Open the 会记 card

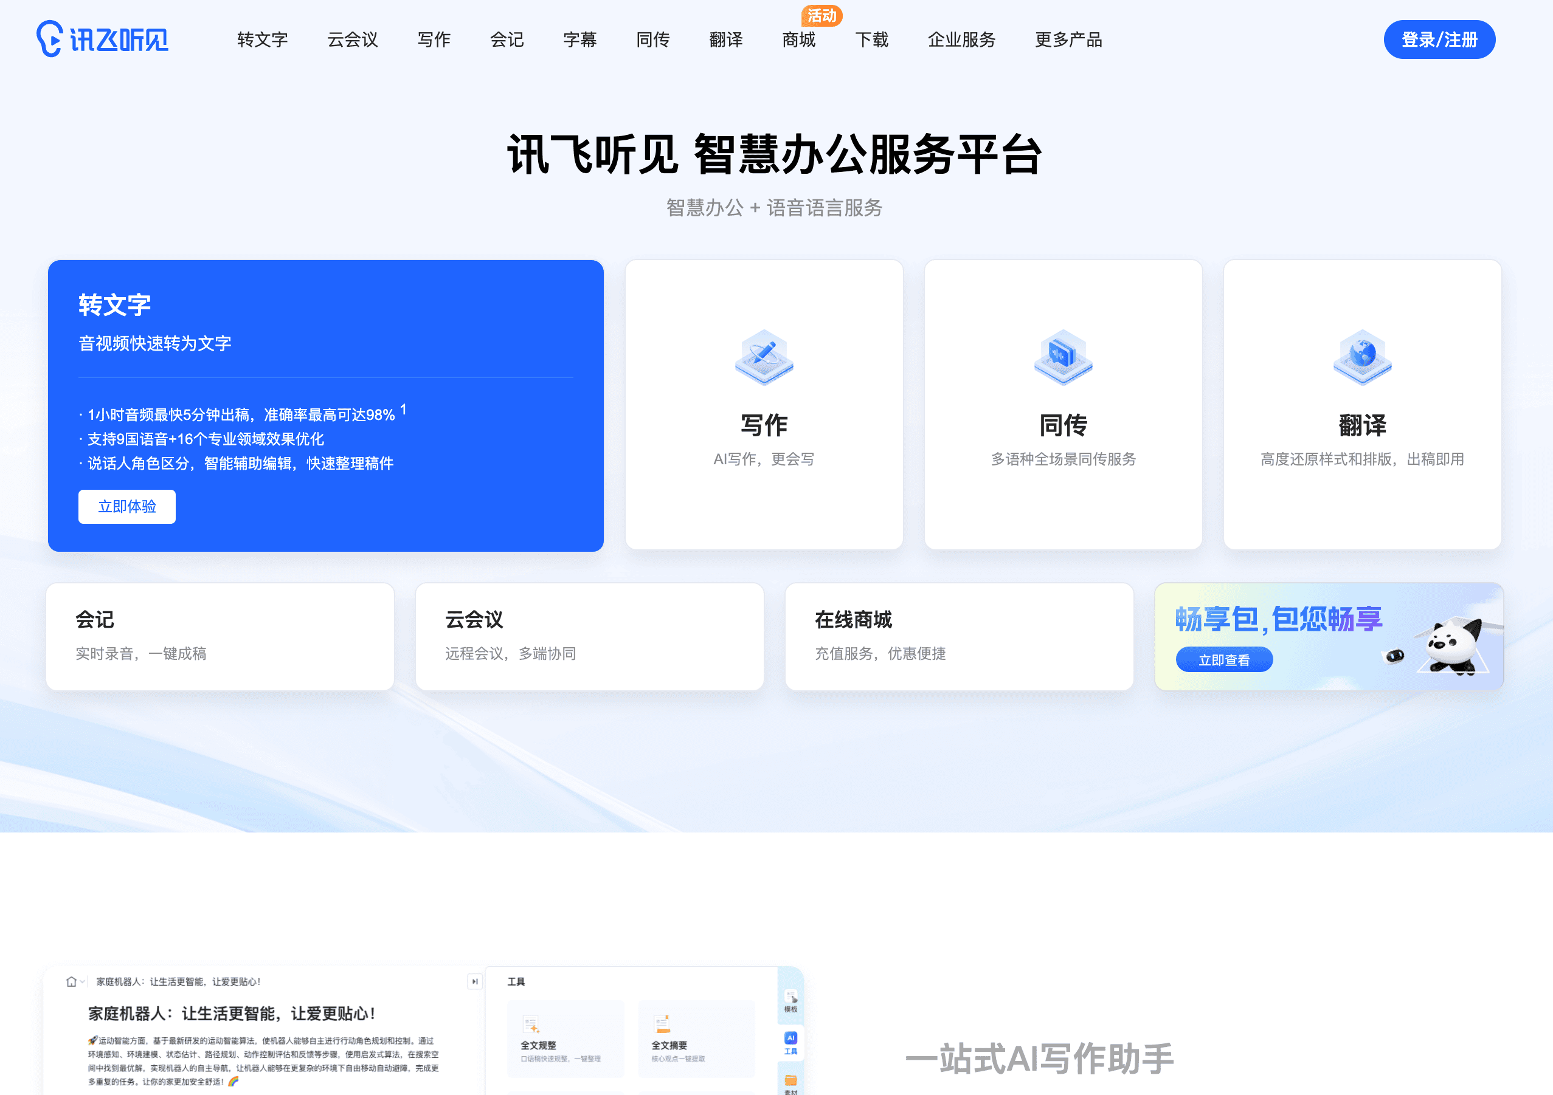point(220,636)
